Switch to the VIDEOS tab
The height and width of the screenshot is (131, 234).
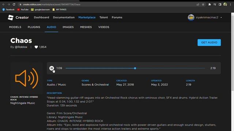104,27
